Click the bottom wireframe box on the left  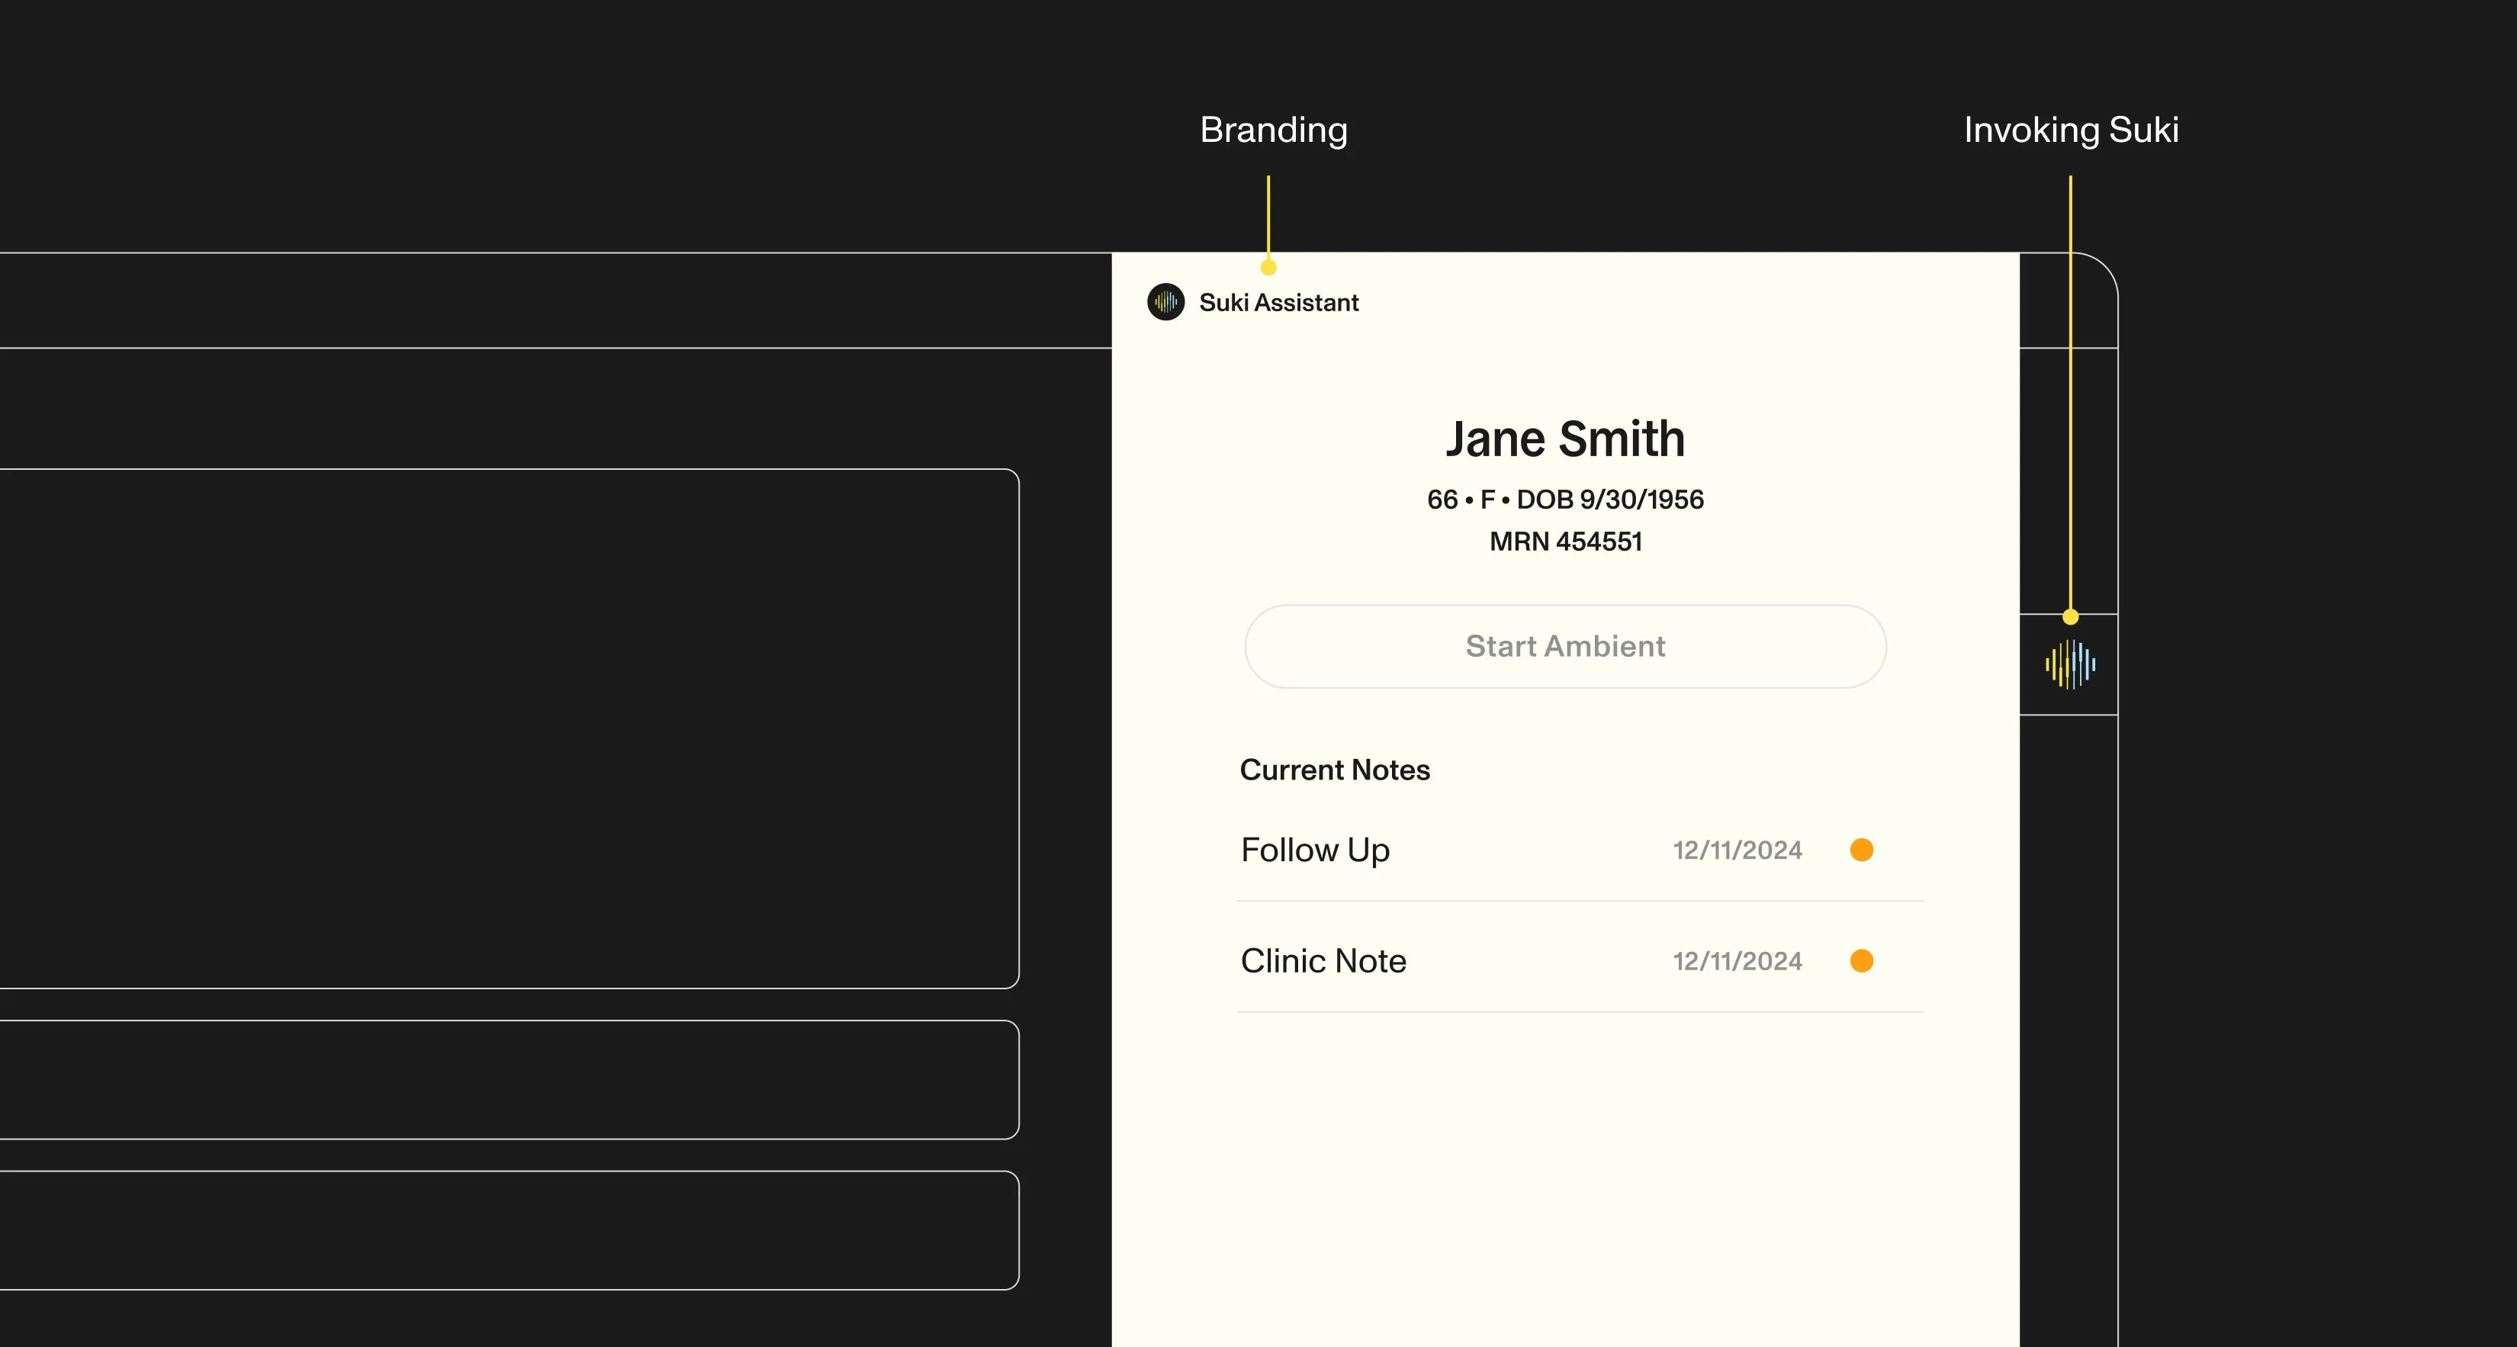(x=508, y=1230)
